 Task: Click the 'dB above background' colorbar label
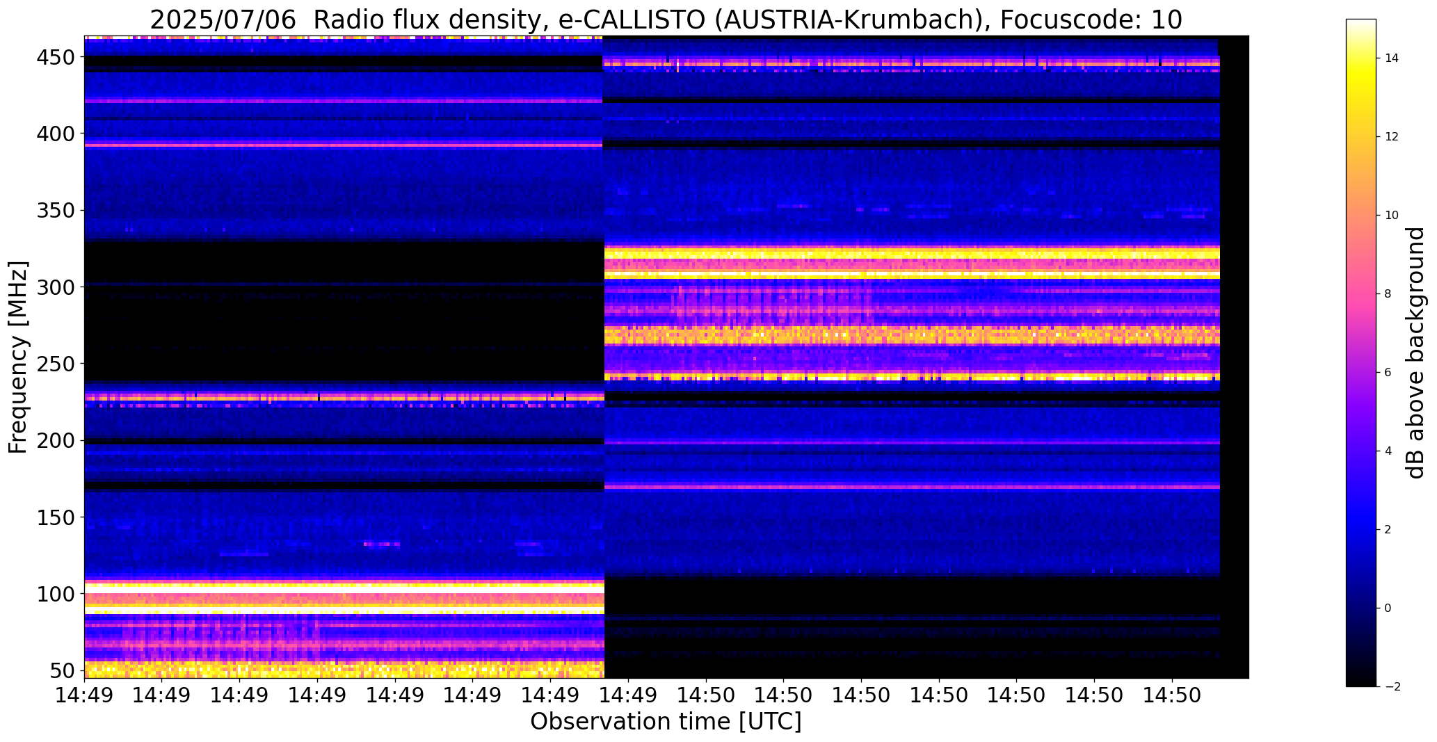[1416, 353]
